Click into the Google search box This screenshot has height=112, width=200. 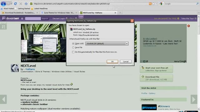click(180, 4)
